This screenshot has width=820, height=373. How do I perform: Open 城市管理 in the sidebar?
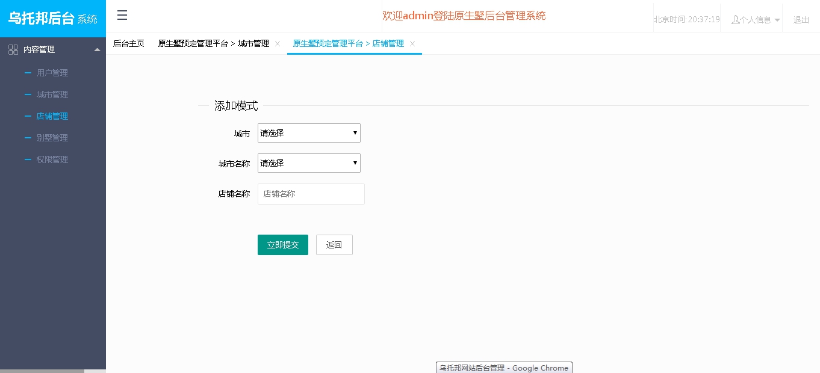[x=52, y=94]
